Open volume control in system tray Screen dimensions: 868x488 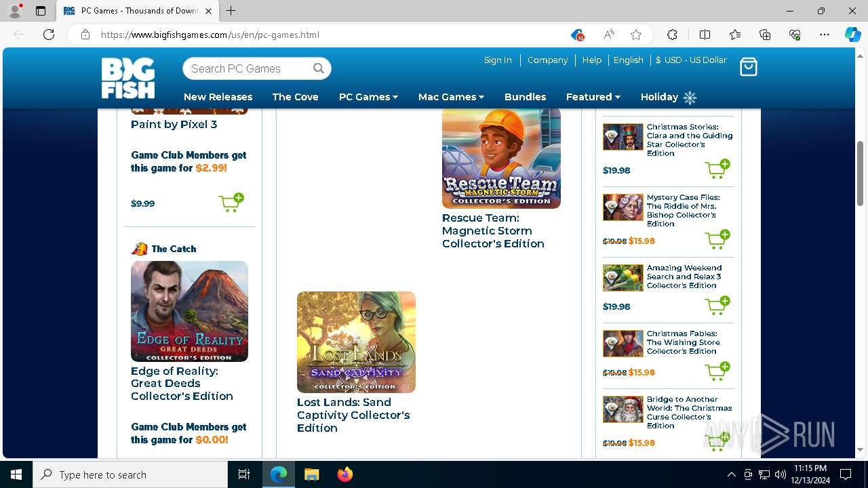[x=780, y=474]
